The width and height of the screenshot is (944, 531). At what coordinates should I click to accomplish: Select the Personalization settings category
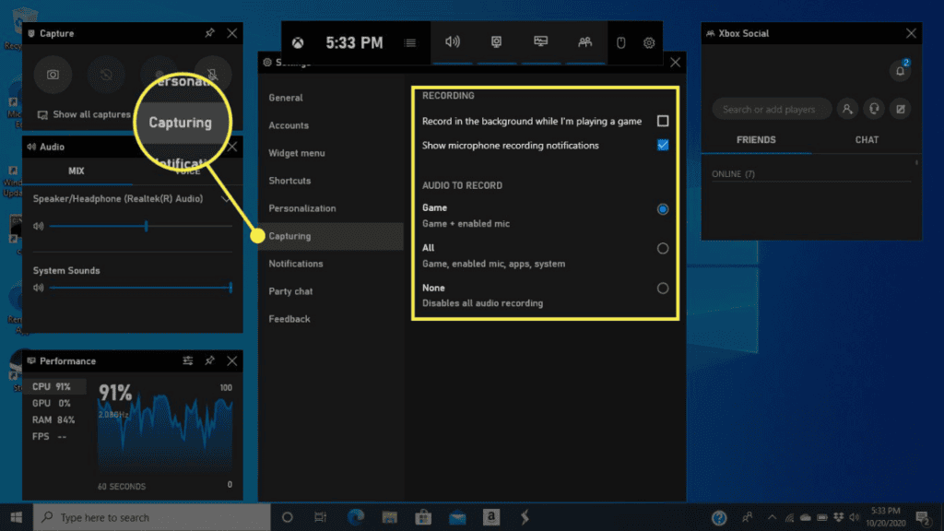pyautogui.click(x=304, y=208)
